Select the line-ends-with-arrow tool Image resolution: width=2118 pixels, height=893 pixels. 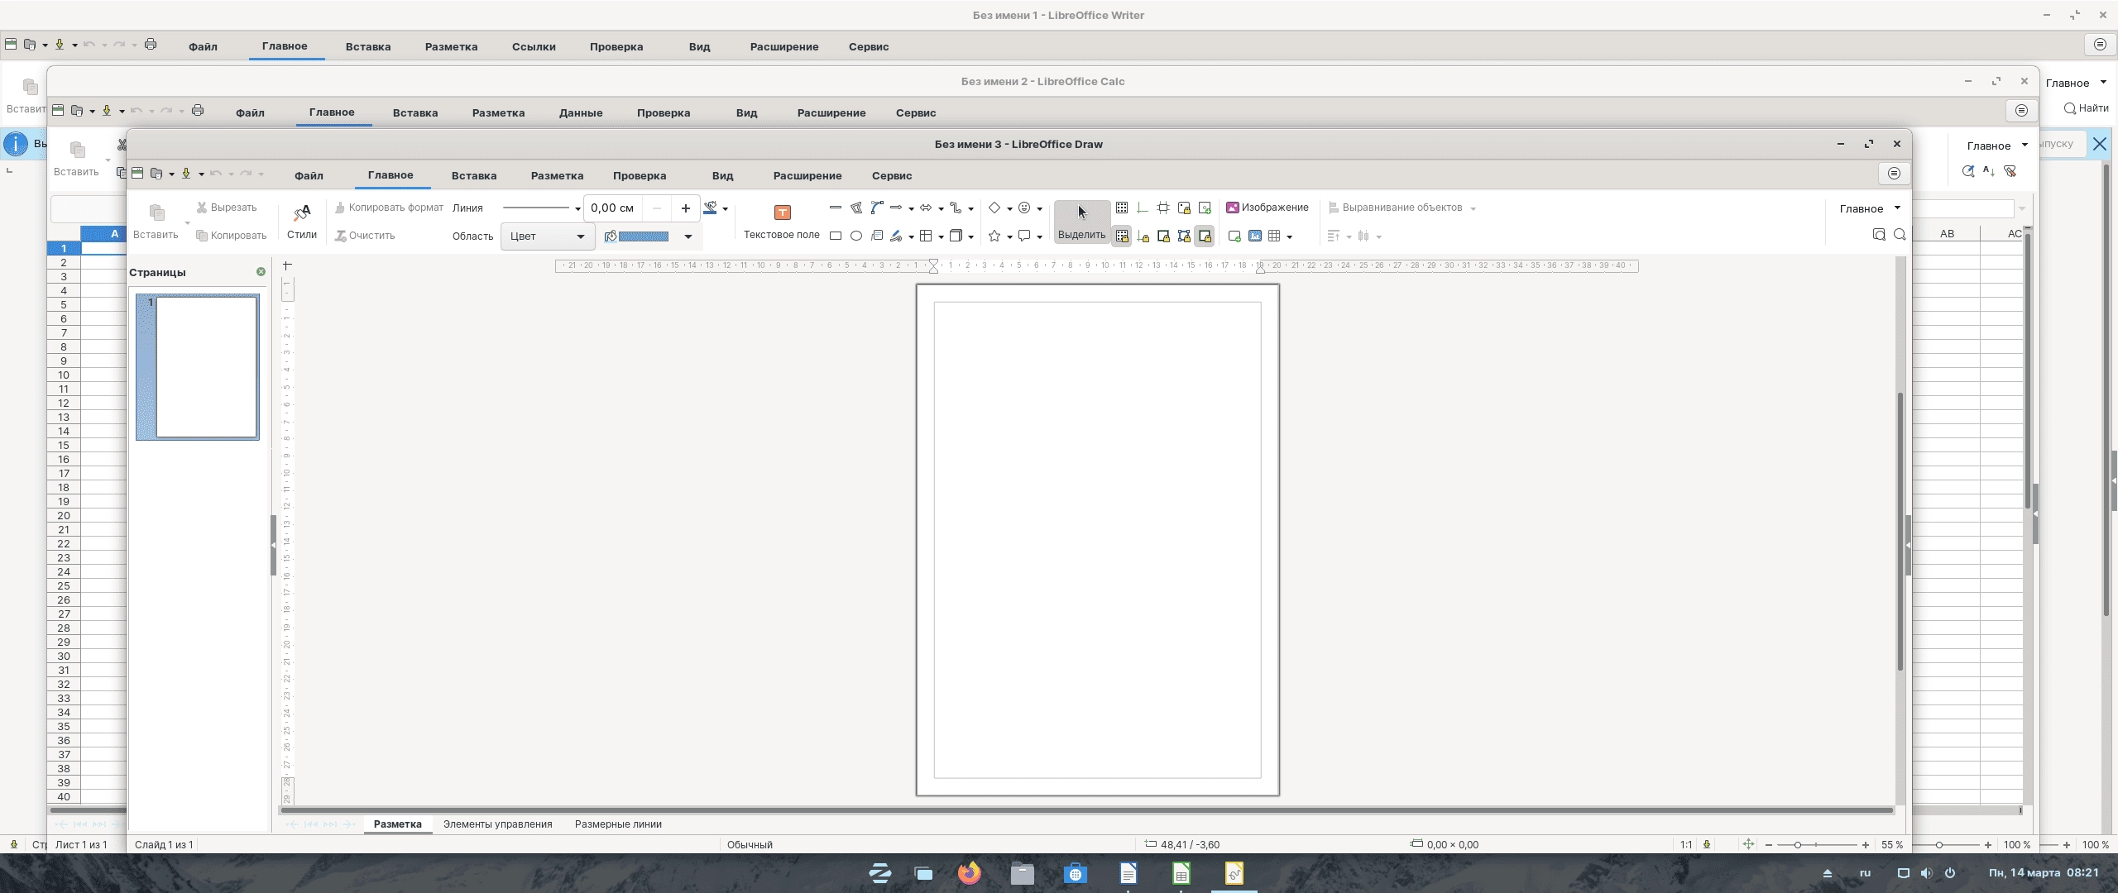click(x=896, y=208)
